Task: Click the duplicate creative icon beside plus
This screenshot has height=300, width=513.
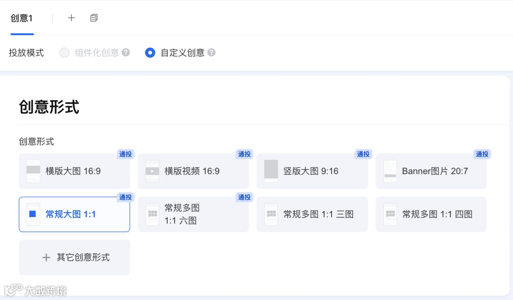Action: [x=94, y=18]
